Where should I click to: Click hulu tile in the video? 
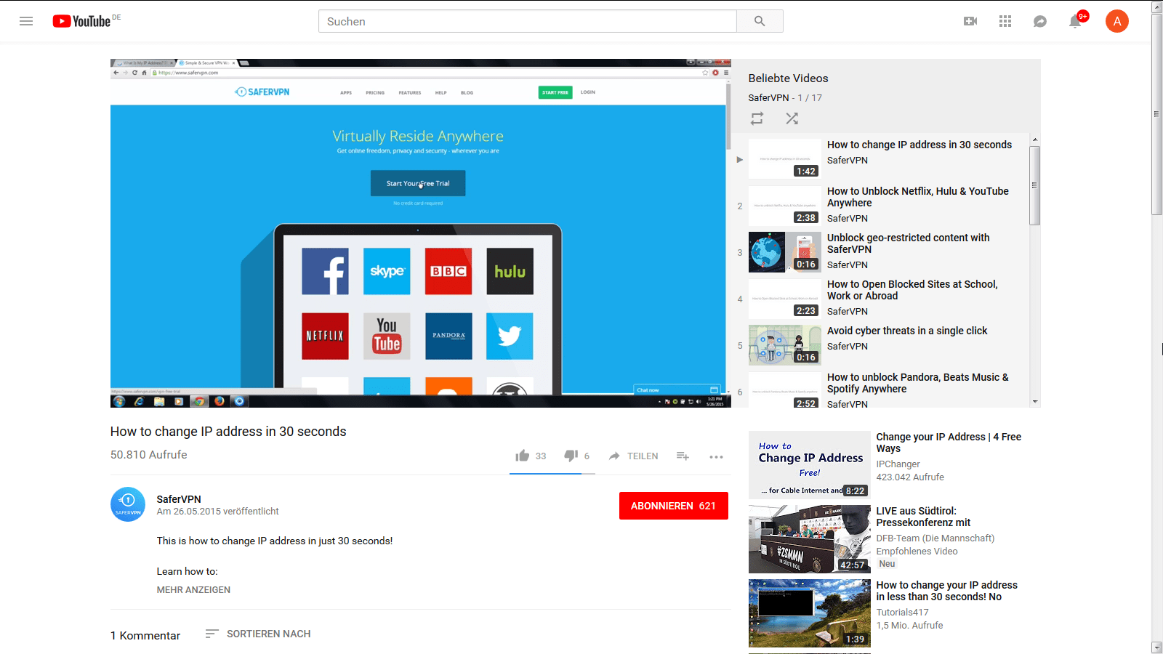click(x=510, y=271)
